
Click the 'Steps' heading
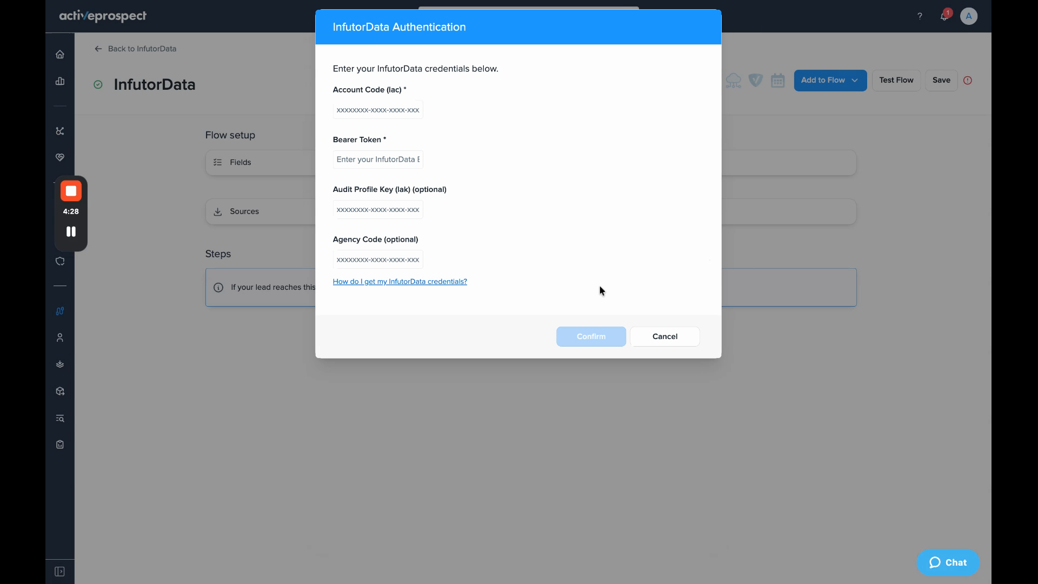point(218,254)
